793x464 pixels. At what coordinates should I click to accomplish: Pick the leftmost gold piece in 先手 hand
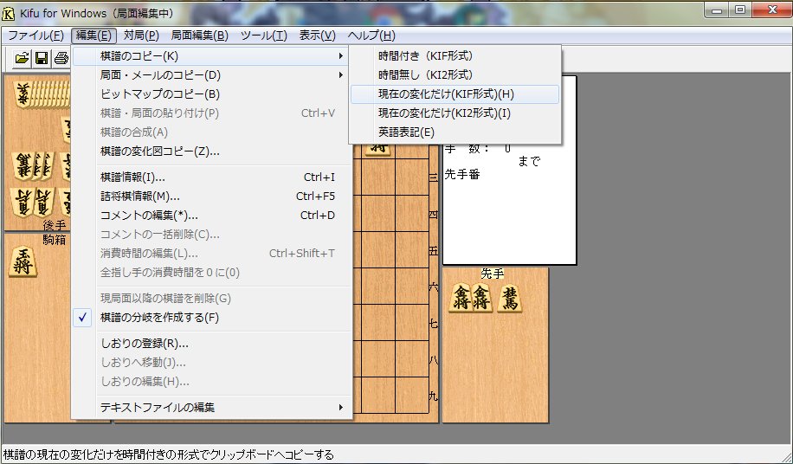[x=460, y=299]
